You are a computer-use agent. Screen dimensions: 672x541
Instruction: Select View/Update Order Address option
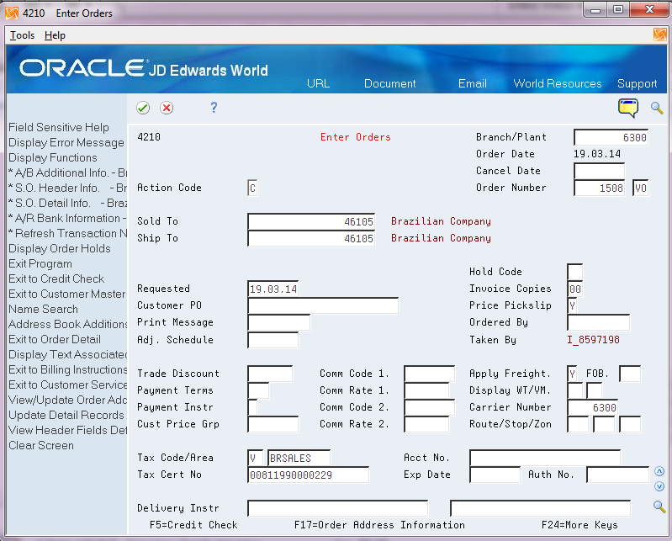pyautogui.click(x=68, y=400)
